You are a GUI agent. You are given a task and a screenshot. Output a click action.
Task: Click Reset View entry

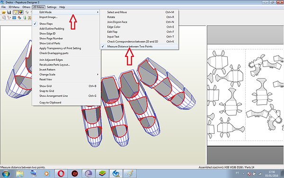66,79
